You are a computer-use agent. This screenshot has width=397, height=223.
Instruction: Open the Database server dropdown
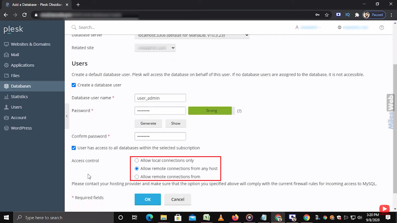coord(192,35)
